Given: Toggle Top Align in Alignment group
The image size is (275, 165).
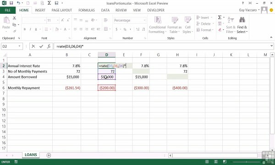Looking at the screenshot, I should [76, 20].
